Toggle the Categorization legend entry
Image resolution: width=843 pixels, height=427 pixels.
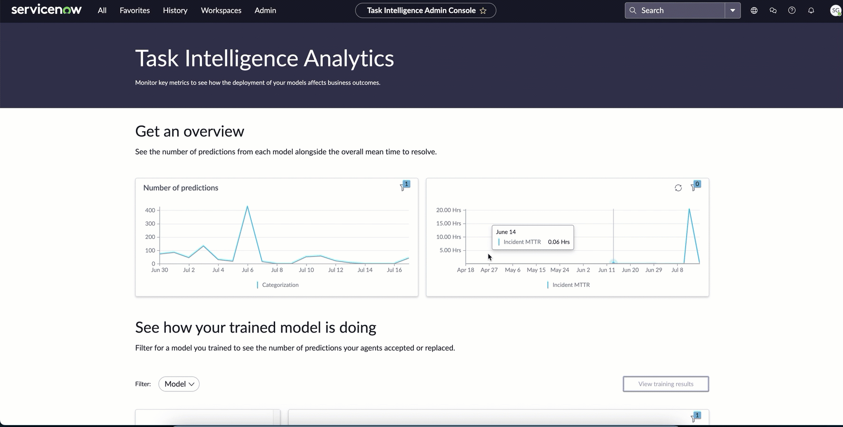pyautogui.click(x=278, y=285)
